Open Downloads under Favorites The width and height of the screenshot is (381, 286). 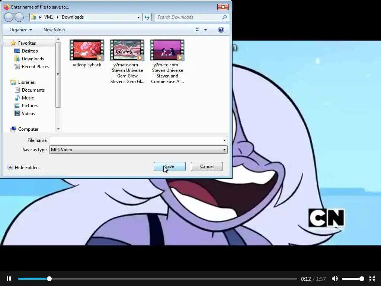click(33, 58)
